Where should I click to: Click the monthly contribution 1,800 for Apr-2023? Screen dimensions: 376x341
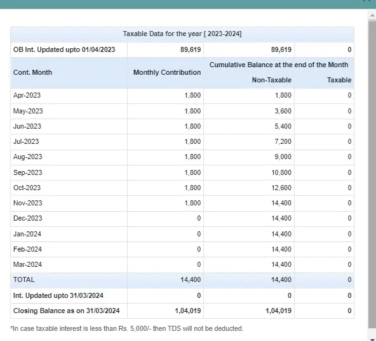(192, 95)
